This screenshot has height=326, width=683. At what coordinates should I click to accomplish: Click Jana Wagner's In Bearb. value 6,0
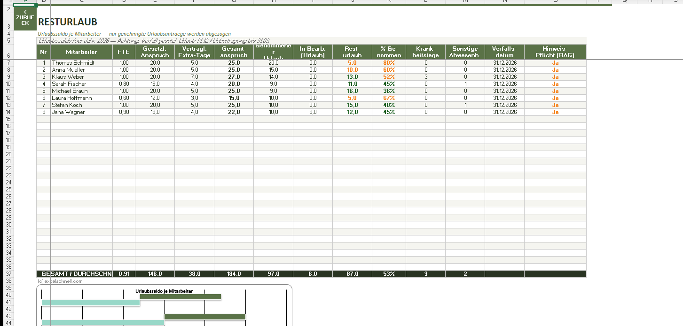pyautogui.click(x=313, y=112)
